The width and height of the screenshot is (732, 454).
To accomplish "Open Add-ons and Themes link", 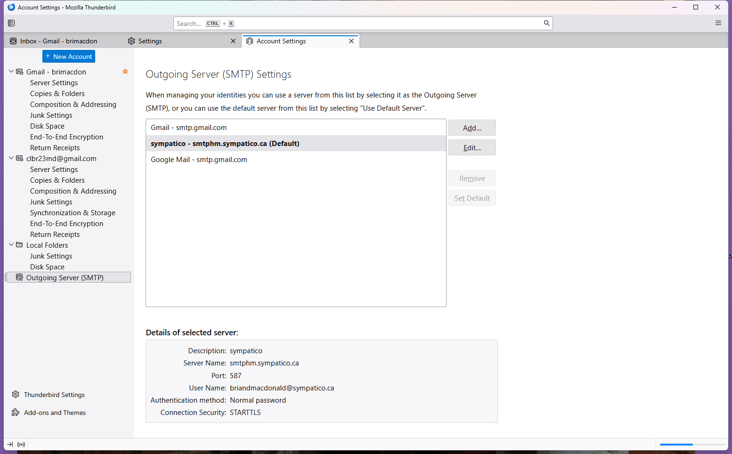I will [55, 413].
